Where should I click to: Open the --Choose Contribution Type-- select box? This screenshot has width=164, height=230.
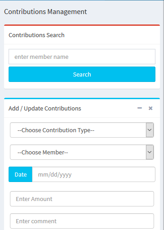[82, 130]
